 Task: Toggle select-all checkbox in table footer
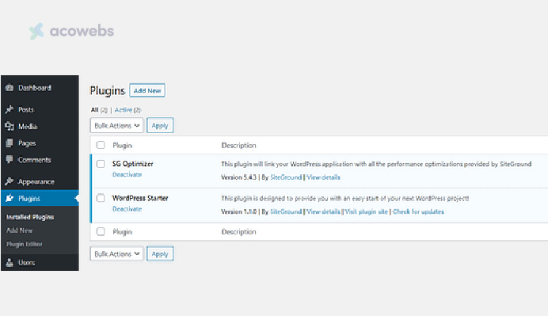tap(101, 231)
